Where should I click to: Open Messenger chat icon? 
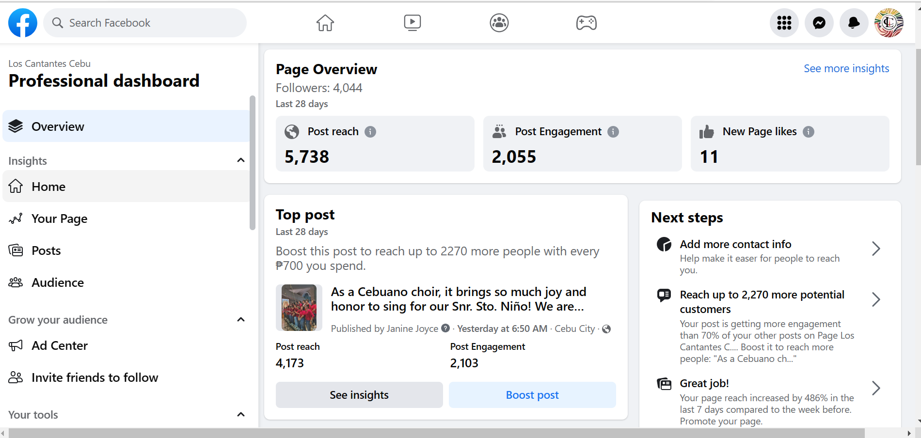point(819,23)
